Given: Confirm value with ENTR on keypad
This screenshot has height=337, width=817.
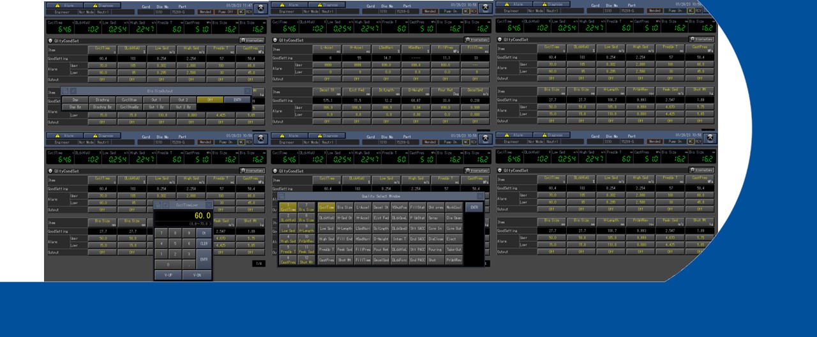Looking at the screenshot, I should pyautogui.click(x=204, y=259).
